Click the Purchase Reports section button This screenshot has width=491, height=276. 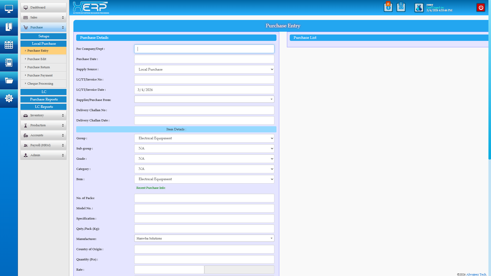(x=43, y=99)
